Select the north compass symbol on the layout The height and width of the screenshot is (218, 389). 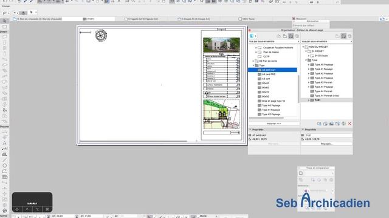101,36
